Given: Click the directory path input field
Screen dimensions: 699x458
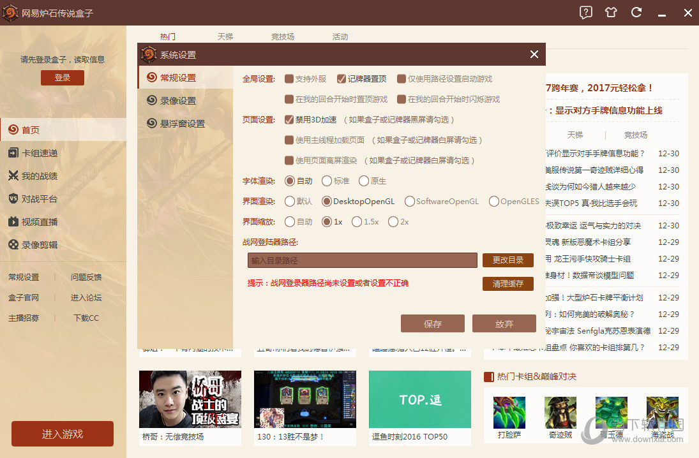Looking at the screenshot, I should pyautogui.click(x=362, y=260).
